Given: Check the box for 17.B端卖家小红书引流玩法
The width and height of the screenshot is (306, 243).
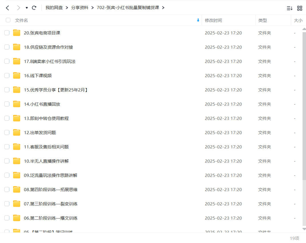Looking at the screenshot, I should [7, 61].
